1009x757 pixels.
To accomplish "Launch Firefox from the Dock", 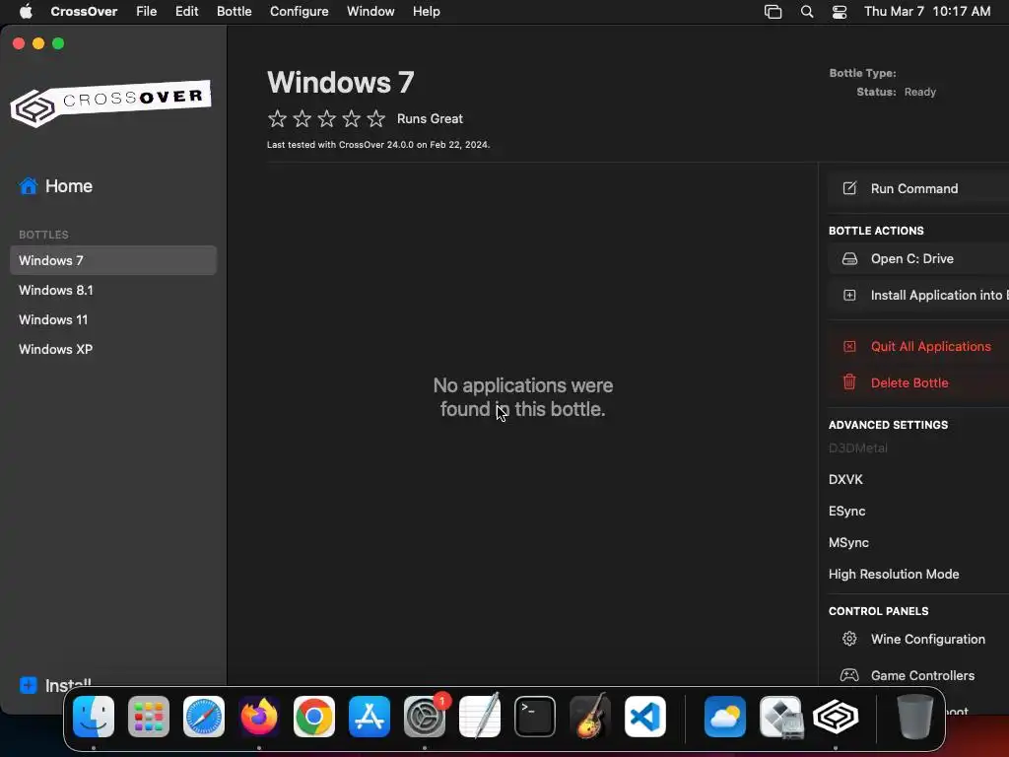I will click(x=259, y=717).
